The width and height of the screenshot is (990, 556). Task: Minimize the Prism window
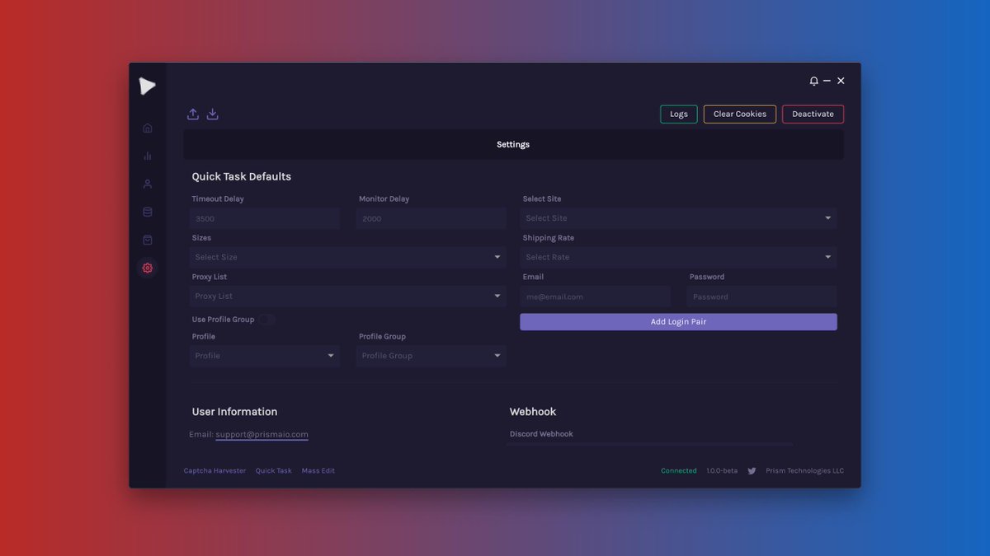coord(827,81)
